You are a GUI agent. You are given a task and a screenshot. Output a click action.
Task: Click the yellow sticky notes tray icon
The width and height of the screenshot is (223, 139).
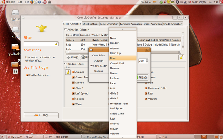coord(169,2)
